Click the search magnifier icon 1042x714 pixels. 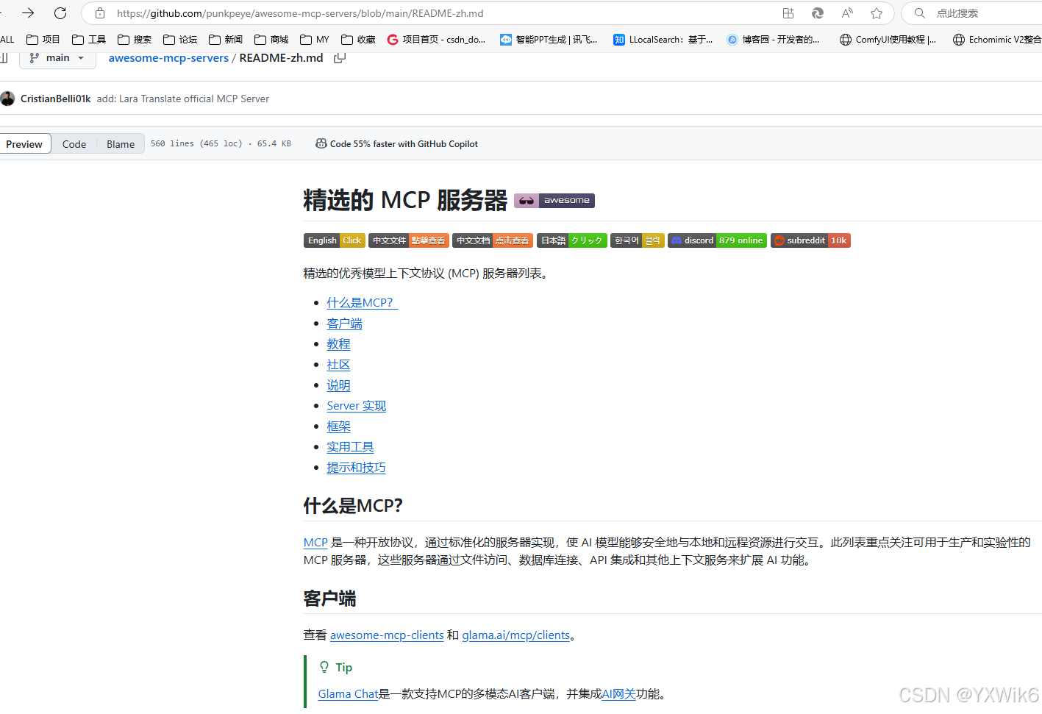pyautogui.click(x=919, y=13)
